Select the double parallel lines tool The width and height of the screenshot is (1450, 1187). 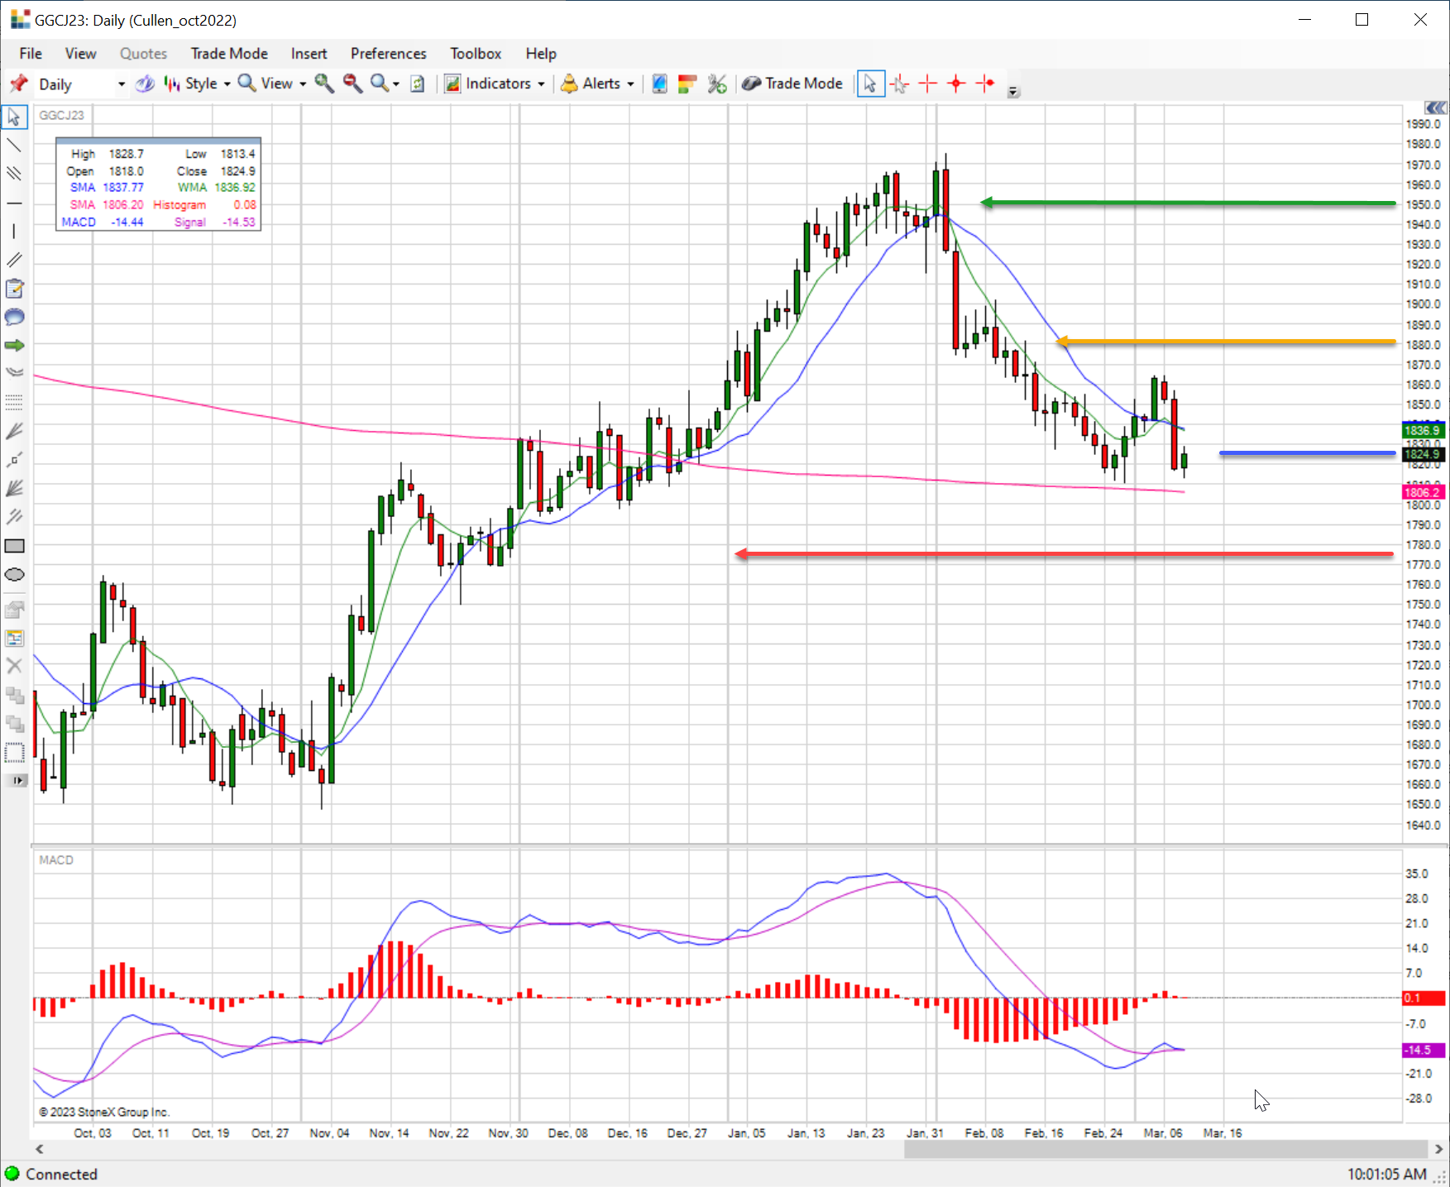14,260
